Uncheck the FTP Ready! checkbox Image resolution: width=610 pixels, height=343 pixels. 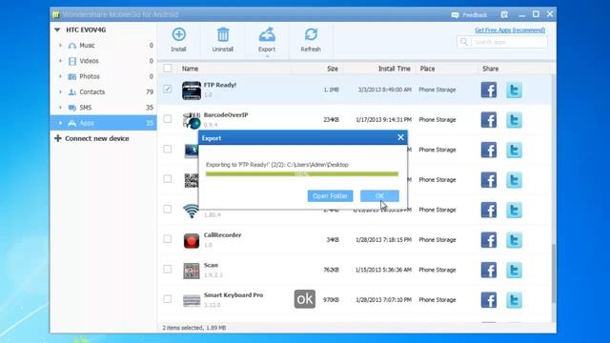pos(168,89)
